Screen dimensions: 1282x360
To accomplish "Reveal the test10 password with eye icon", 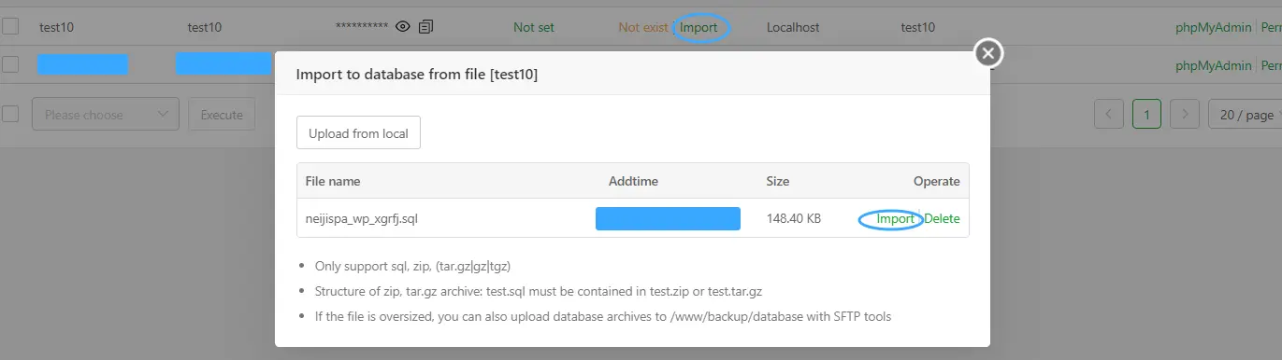I will click(403, 27).
